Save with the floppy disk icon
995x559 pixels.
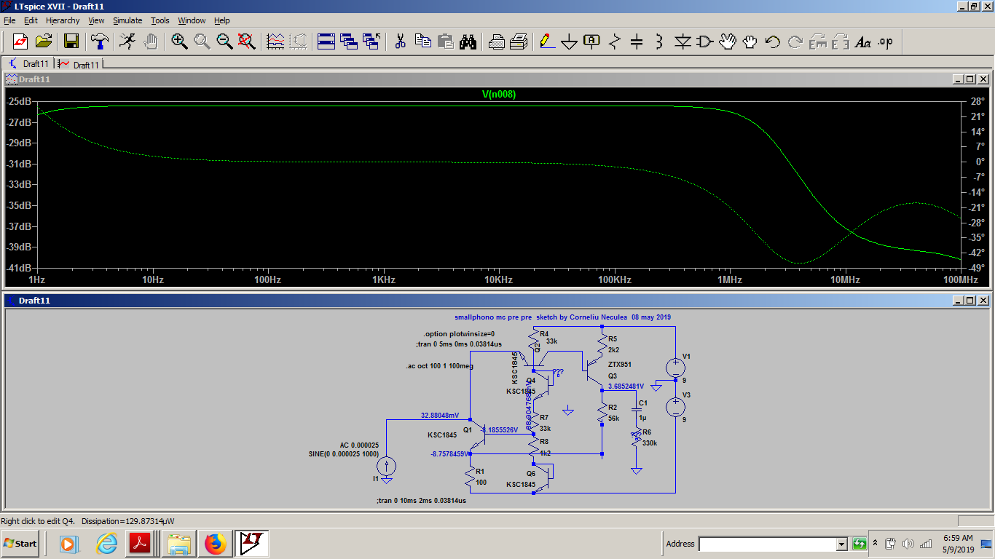click(x=71, y=41)
